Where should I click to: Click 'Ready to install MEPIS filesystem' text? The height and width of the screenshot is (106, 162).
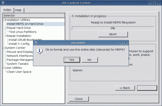coord(113,22)
